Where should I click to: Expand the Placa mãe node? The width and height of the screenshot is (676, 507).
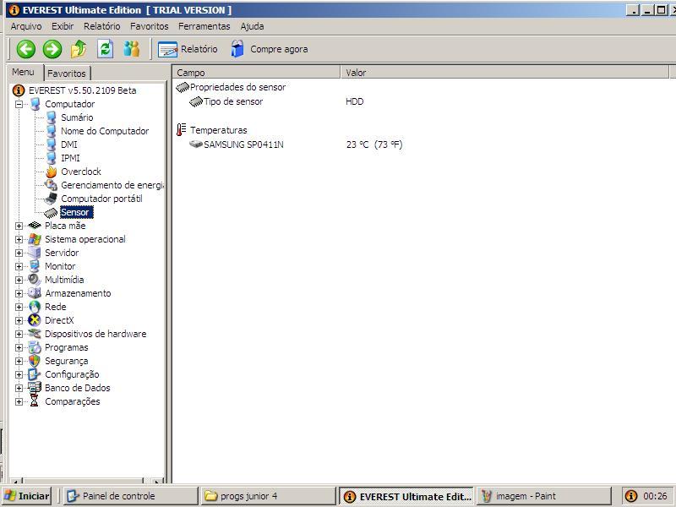tap(19, 226)
